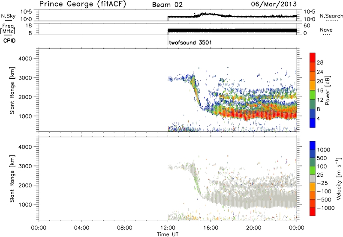Viewport: 343px width, 237px height.
Task: Select the Beam 02 label
Action: point(167,5)
